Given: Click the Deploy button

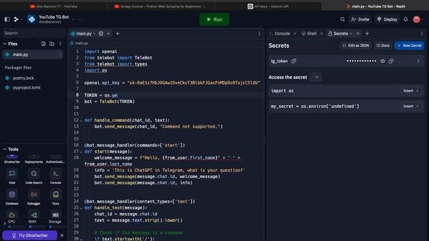Looking at the screenshot, I should pyautogui.click(x=387, y=19).
